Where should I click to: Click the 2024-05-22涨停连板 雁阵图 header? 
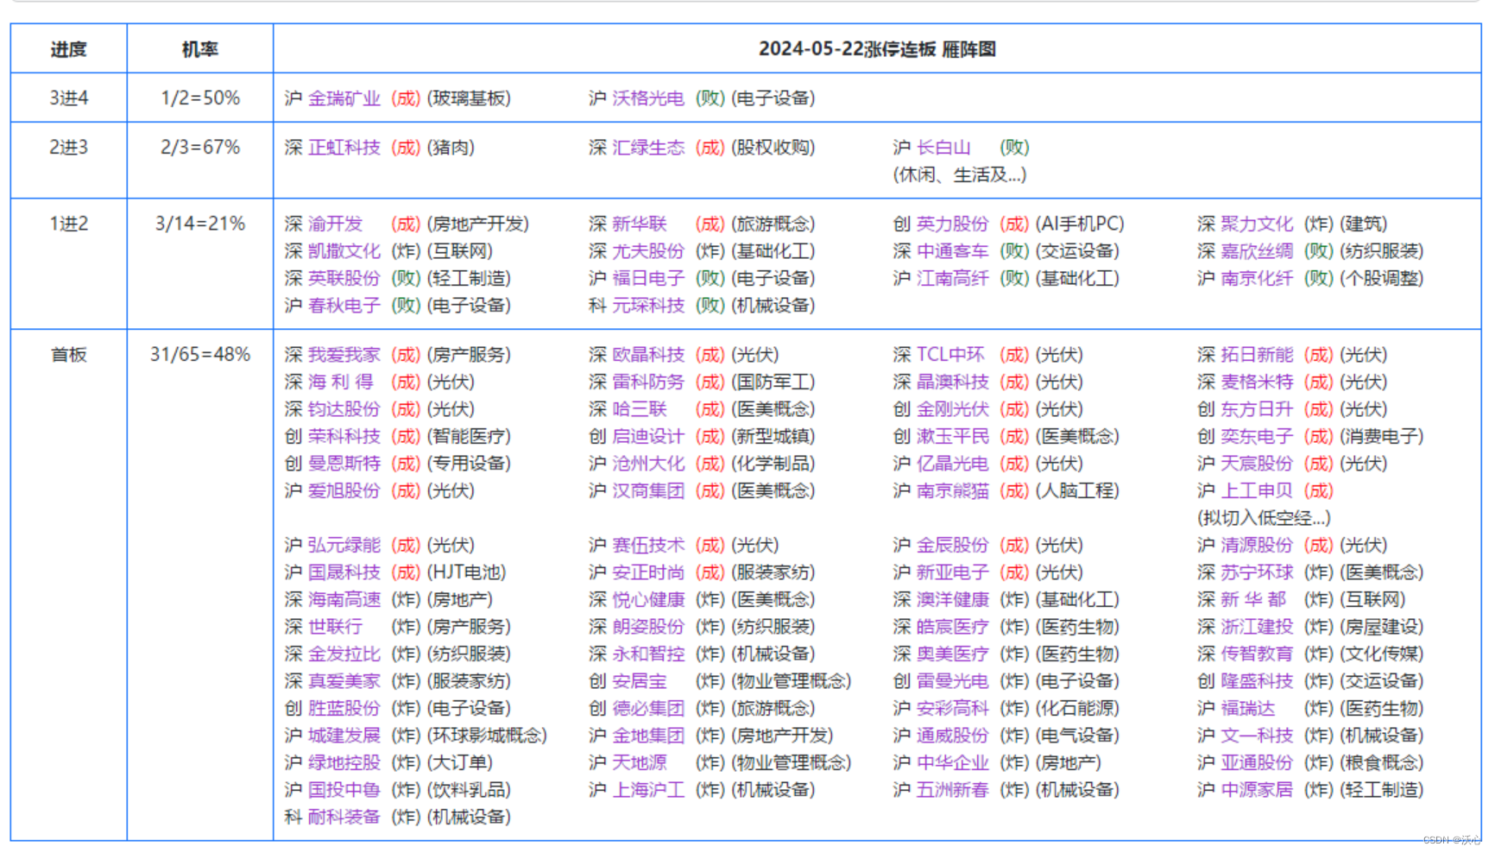point(877,49)
